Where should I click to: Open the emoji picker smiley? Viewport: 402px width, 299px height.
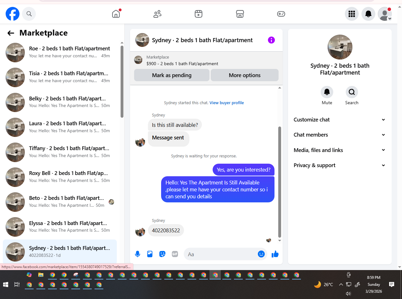pyautogui.click(x=261, y=254)
